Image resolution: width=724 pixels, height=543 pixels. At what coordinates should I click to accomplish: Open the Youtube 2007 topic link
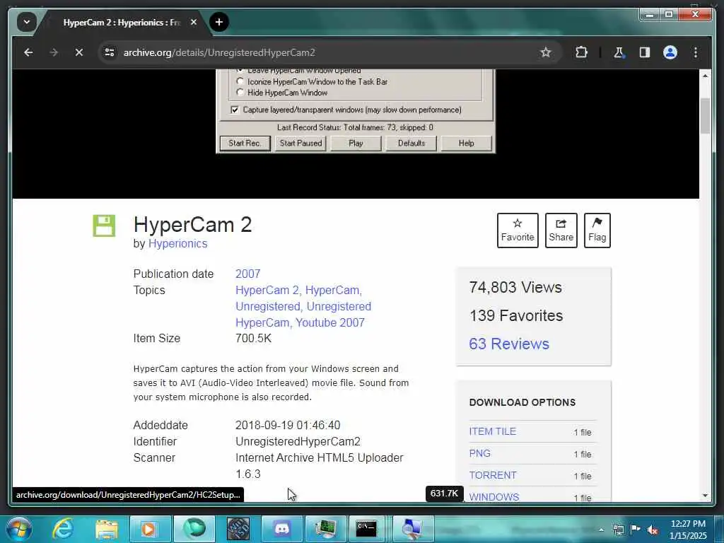pos(329,322)
